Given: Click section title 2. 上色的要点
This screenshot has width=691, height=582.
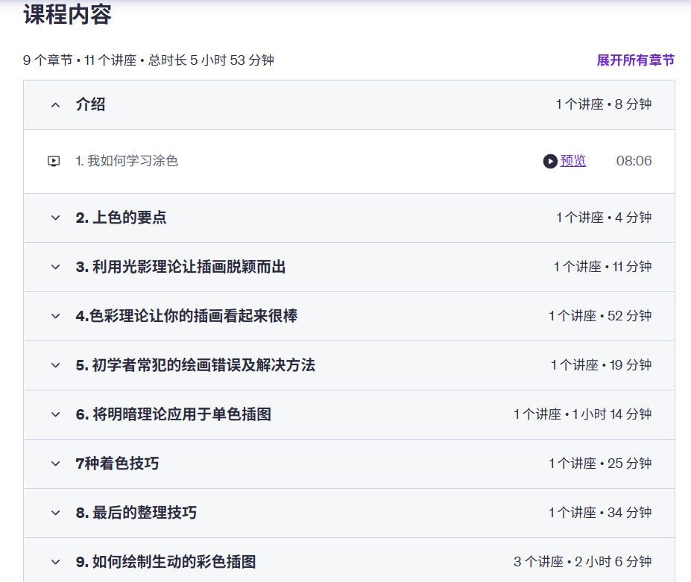Looking at the screenshot, I should pyautogui.click(x=121, y=218).
